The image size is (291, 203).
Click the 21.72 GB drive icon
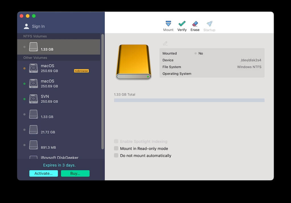[x=34, y=130]
